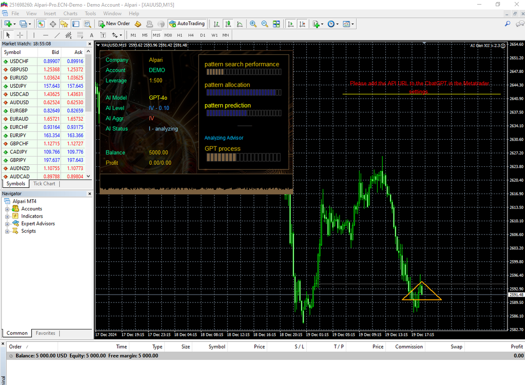Toggle the AutoTrading button
The image size is (525, 385).
coord(187,24)
